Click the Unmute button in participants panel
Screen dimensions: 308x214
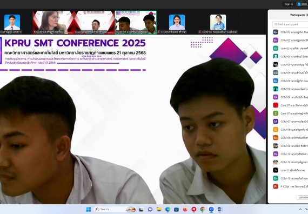(x=303, y=197)
